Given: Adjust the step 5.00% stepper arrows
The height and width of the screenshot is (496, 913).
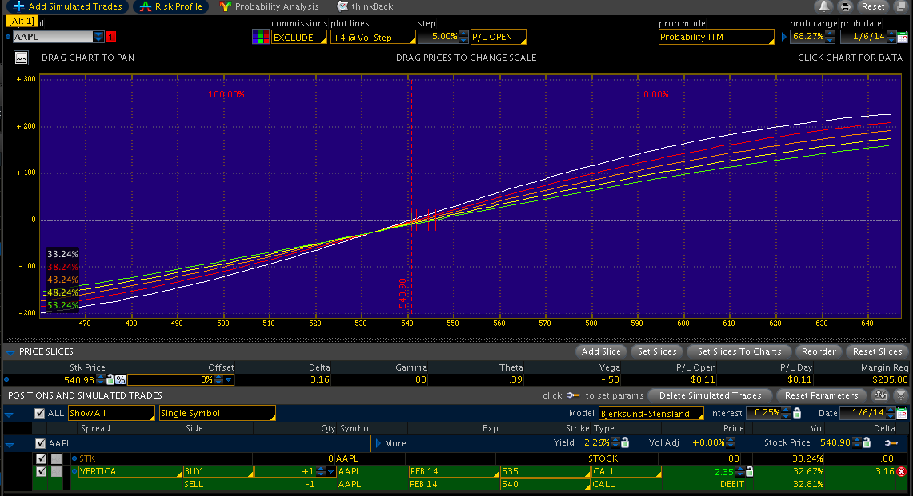Looking at the screenshot, I should click(463, 37).
